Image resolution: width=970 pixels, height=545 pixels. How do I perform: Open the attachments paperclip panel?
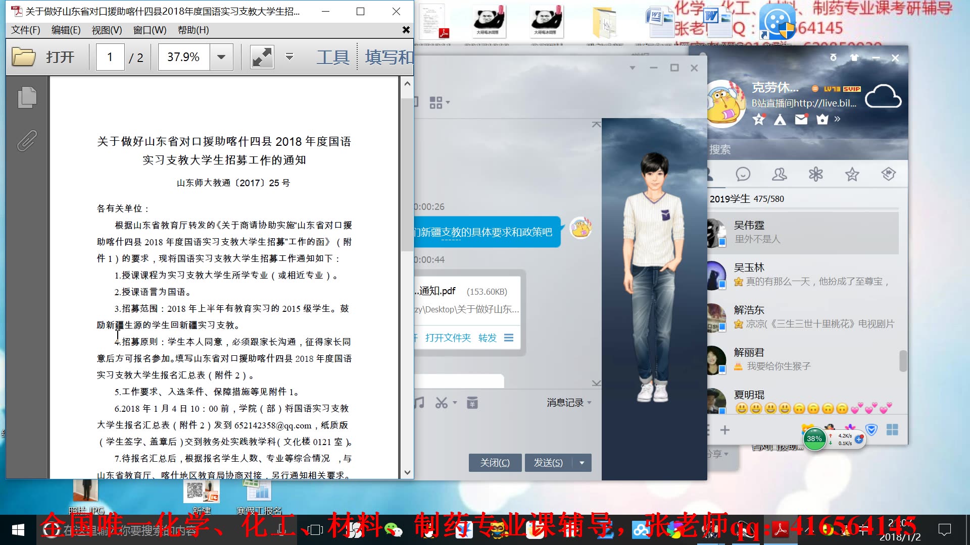27,141
